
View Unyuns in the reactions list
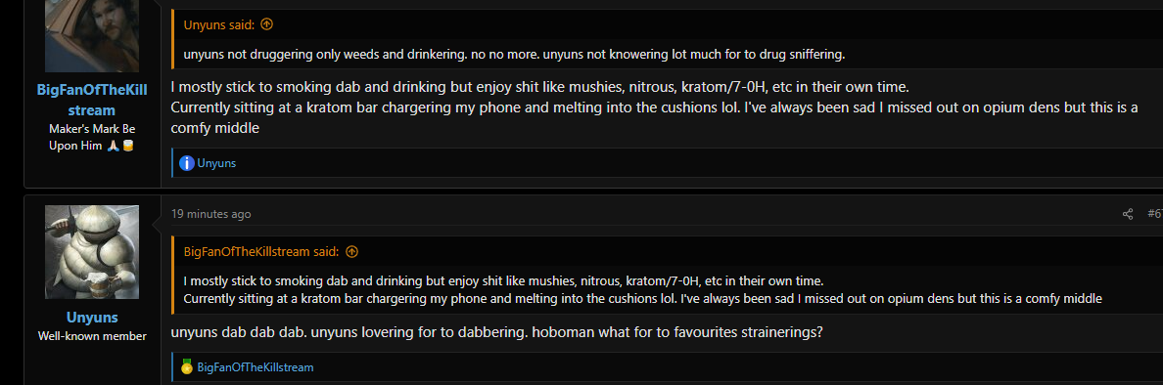[216, 163]
